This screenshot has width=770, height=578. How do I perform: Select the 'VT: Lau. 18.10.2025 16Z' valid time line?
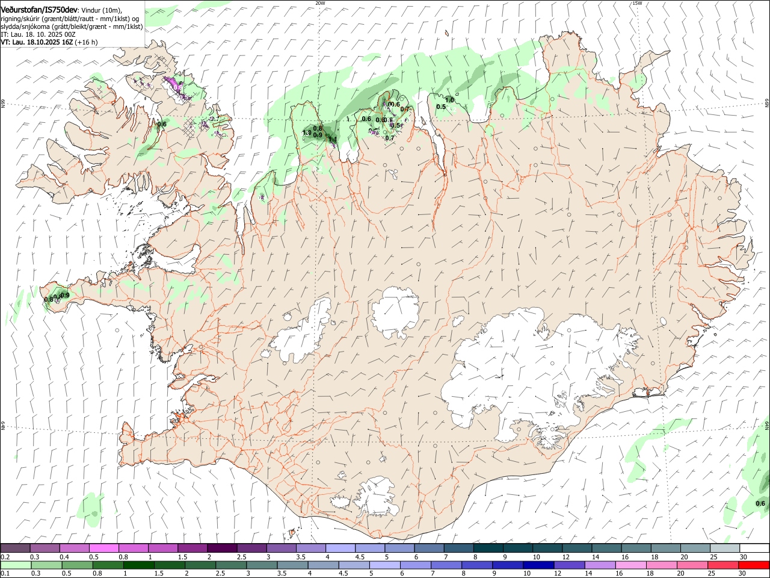click(37, 42)
